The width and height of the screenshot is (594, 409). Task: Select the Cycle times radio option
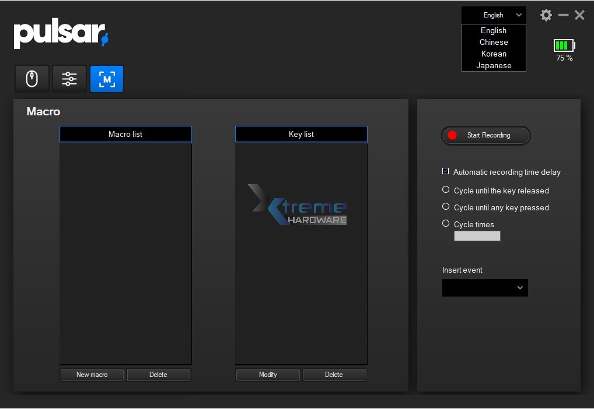[446, 224]
